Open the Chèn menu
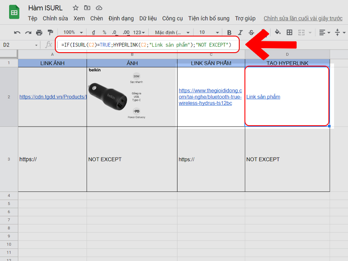Viewport: 348px width, 261px height. pos(96,19)
